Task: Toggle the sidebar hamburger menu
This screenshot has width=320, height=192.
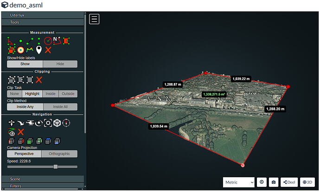Action: coord(94,19)
